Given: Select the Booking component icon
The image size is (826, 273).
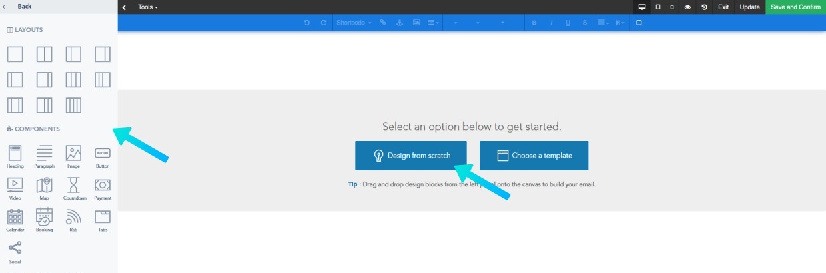Looking at the screenshot, I should 45,217.
